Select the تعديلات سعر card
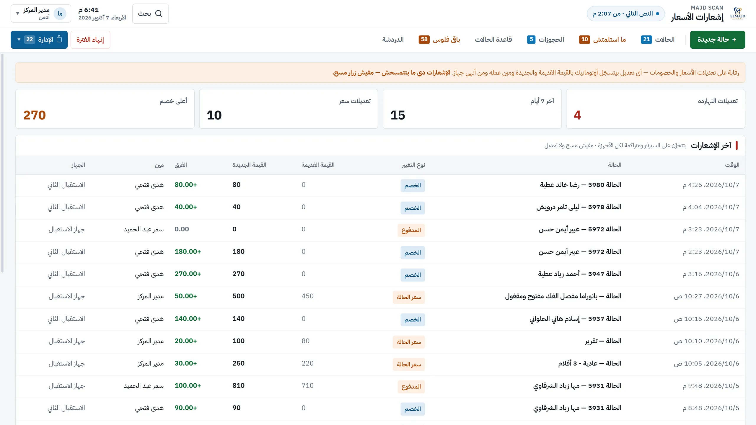756x425 pixels. (289, 109)
